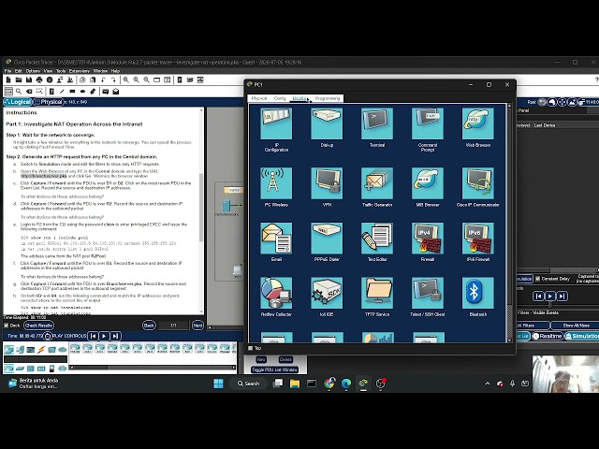Launch Cisco IP Communicator
The width and height of the screenshot is (599, 449).
pos(478,183)
